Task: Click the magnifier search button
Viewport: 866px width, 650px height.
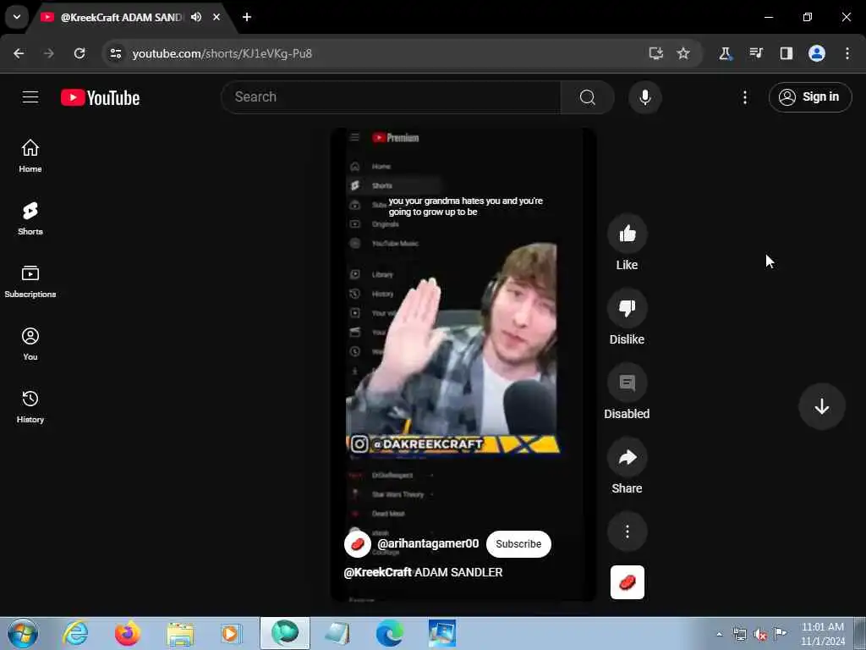Action: click(588, 97)
